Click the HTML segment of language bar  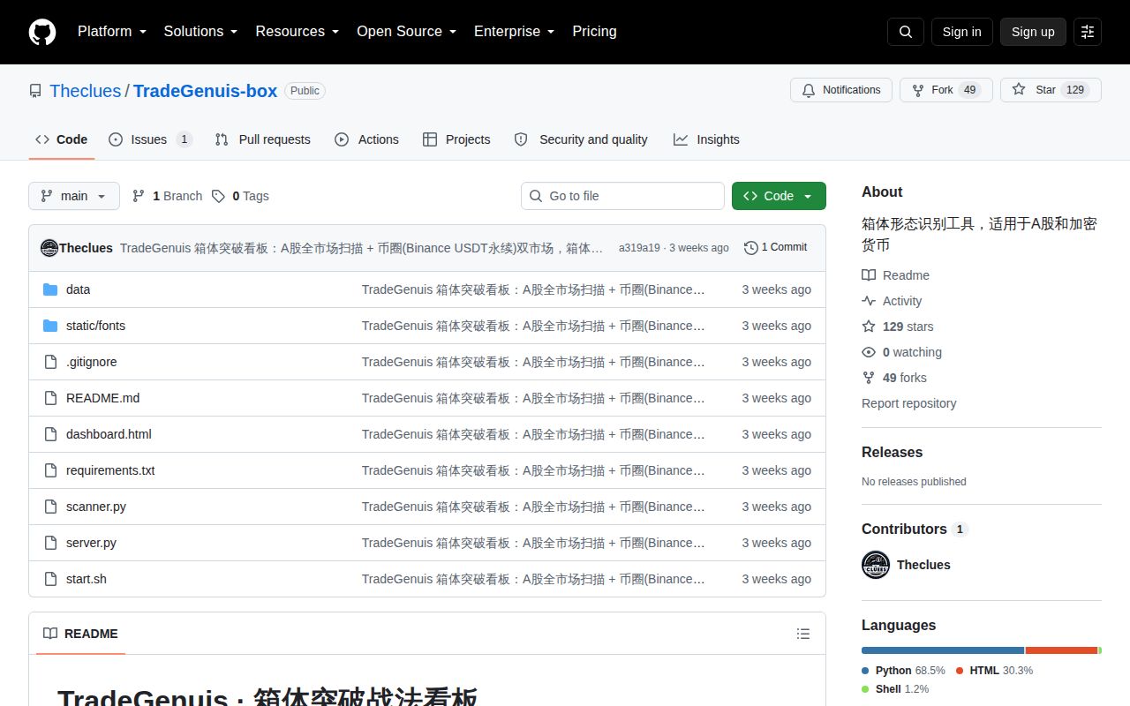pyautogui.click(x=1061, y=650)
